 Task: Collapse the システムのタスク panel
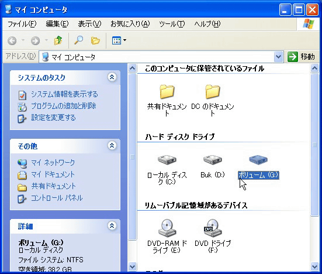(x=112, y=77)
